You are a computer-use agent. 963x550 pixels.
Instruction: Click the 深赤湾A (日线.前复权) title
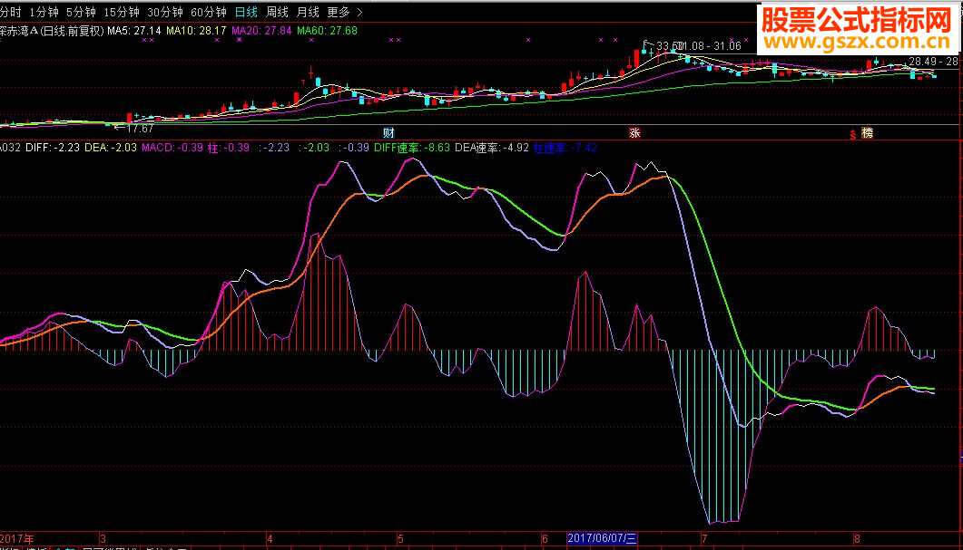[53, 31]
